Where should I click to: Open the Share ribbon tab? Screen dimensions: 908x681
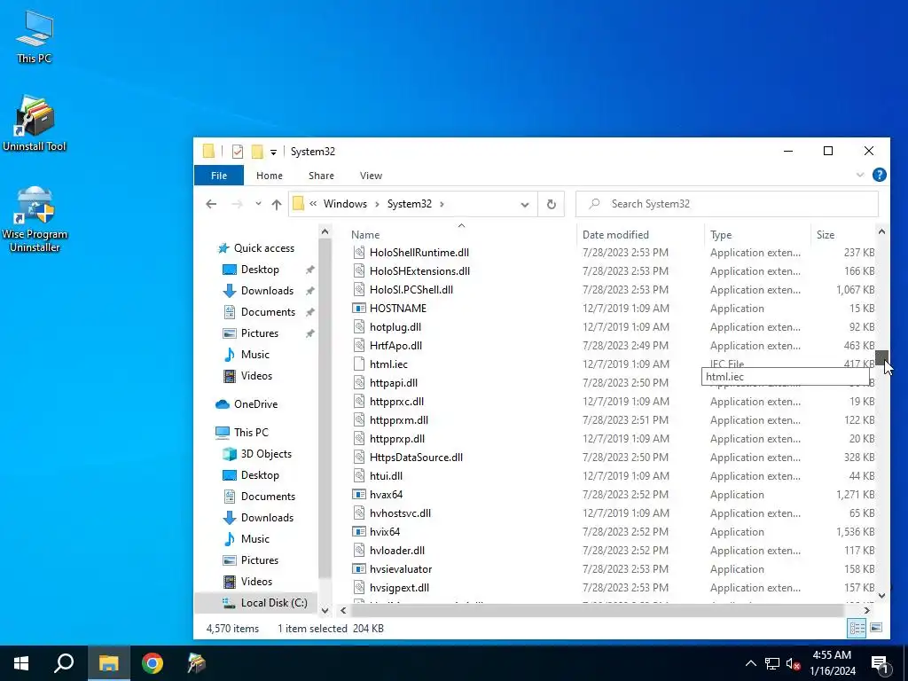coord(321,176)
